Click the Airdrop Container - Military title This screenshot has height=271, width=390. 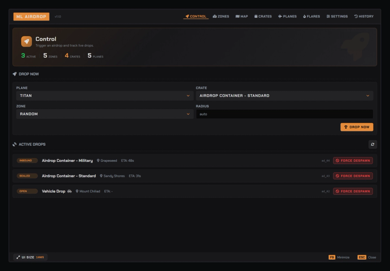tap(67, 161)
